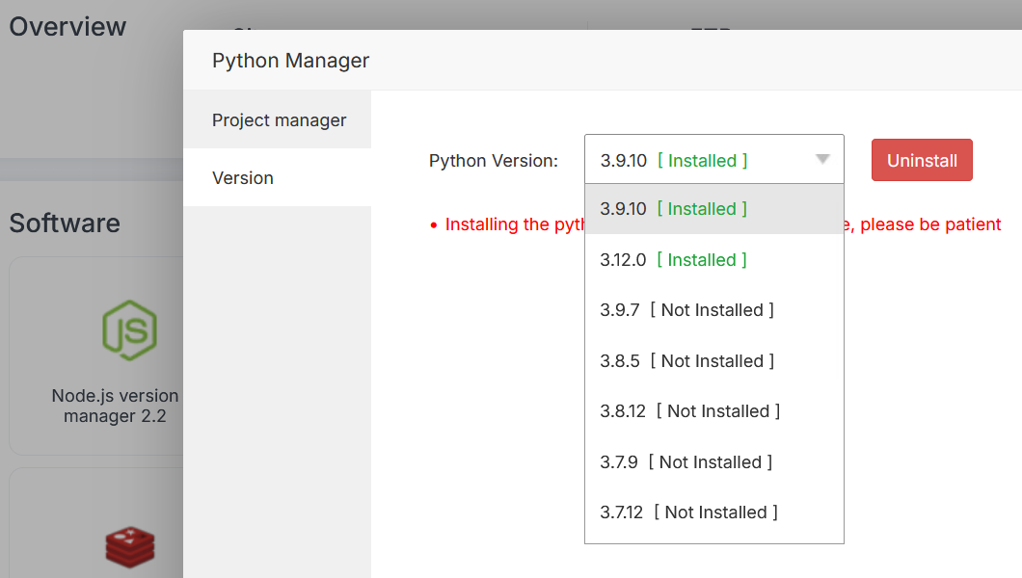Click the combo box's selected version text

point(673,161)
